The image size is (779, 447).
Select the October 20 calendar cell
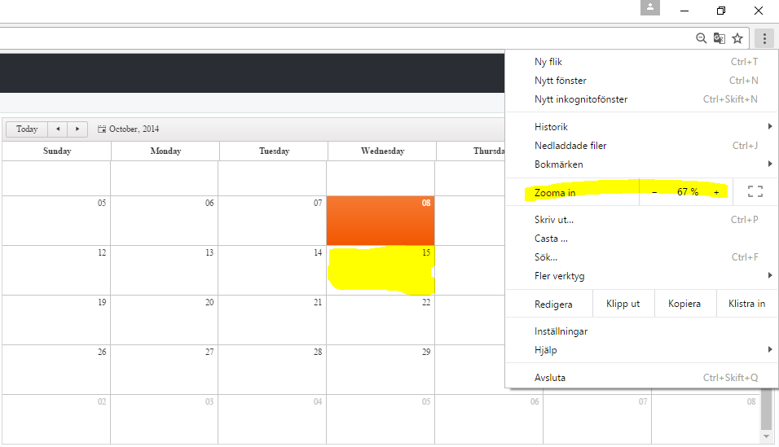pyautogui.click(x=165, y=320)
